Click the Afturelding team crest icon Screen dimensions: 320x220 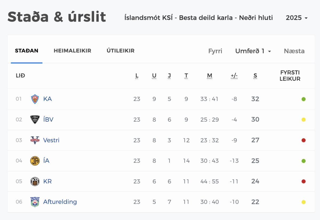pos(35,202)
